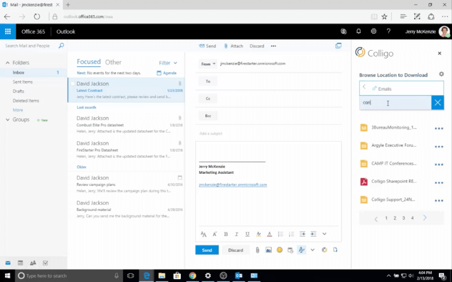Screen dimensions: 452x282
Task: Insert a numbered list
Action: (x=292, y=234)
